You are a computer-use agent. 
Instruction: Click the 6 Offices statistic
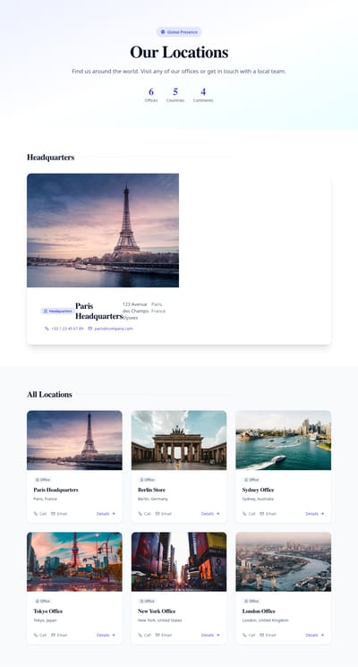coord(151,95)
